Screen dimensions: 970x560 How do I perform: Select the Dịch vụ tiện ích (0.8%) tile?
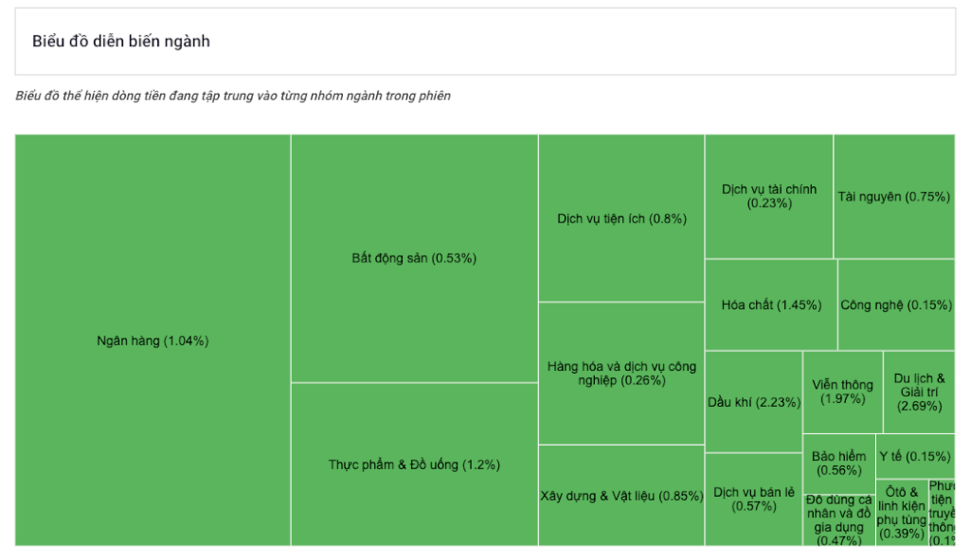point(621,219)
